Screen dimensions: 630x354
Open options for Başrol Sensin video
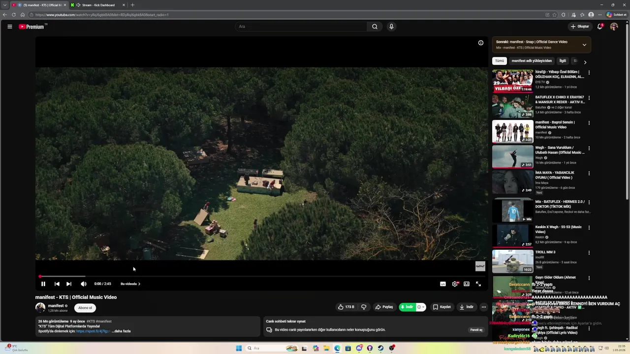tap(589, 123)
